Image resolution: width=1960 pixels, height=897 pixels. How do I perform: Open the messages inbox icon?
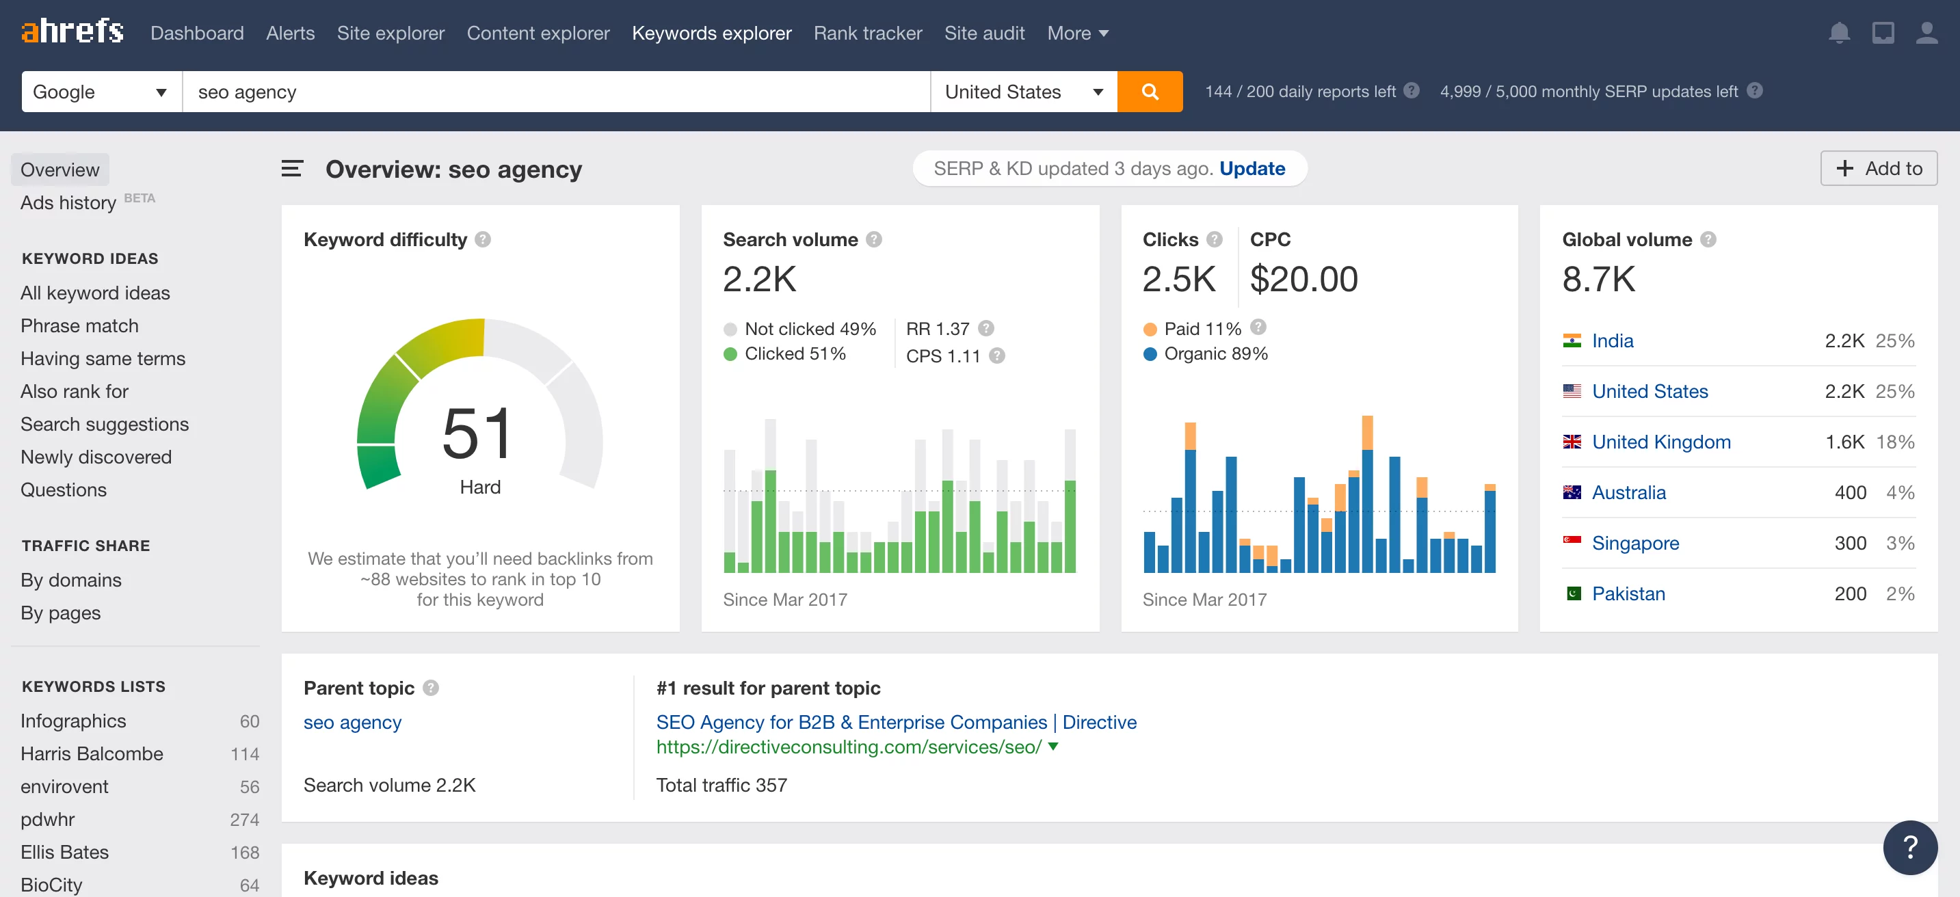tap(1883, 33)
